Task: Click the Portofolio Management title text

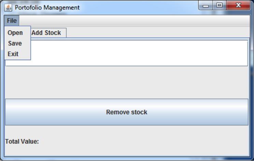Action: coord(47,7)
